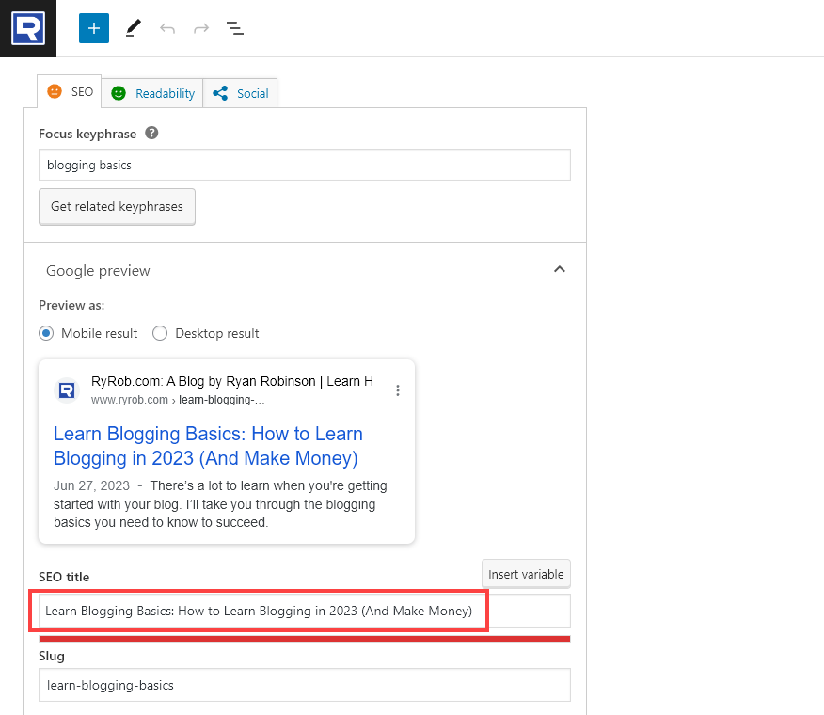Image resolution: width=824 pixels, height=715 pixels.
Task: Switch to the SEO tab
Action: click(x=71, y=92)
